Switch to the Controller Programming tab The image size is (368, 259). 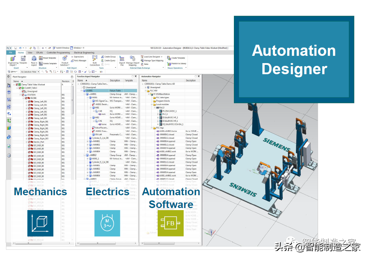tap(58, 53)
